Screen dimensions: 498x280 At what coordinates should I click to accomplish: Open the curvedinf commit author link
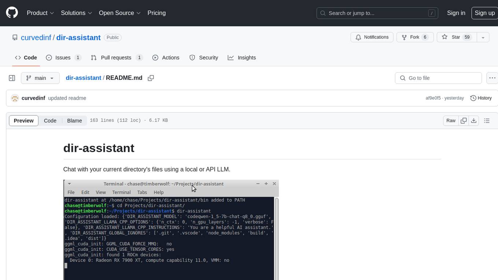[x=33, y=98]
